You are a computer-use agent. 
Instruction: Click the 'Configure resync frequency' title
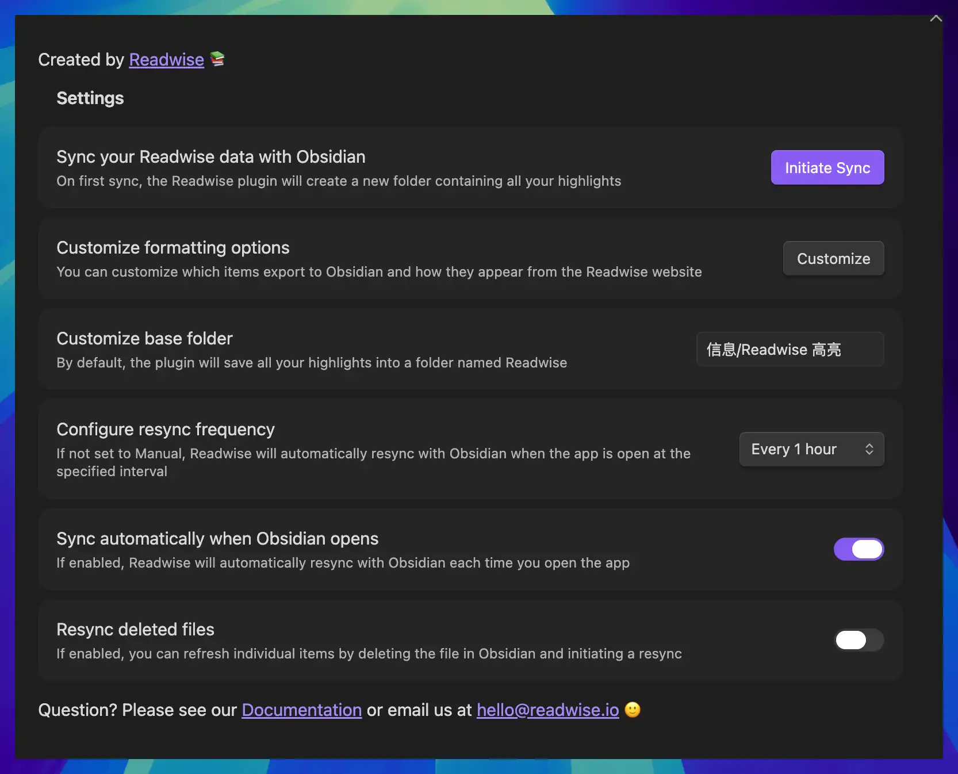[166, 430]
